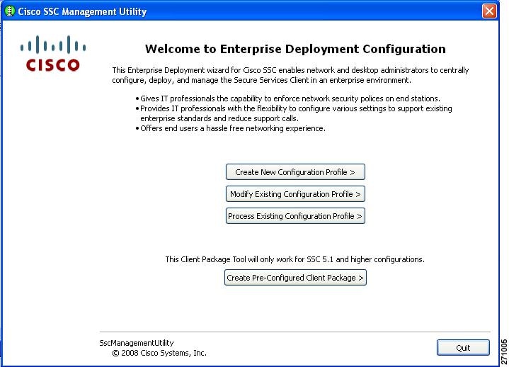Click Create New Configuration Profile button
Image resolution: width=509 pixels, height=367 pixels.
[x=295, y=171]
